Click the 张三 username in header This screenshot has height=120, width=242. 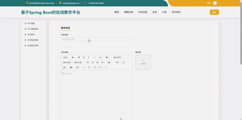click(x=209, y=3)
